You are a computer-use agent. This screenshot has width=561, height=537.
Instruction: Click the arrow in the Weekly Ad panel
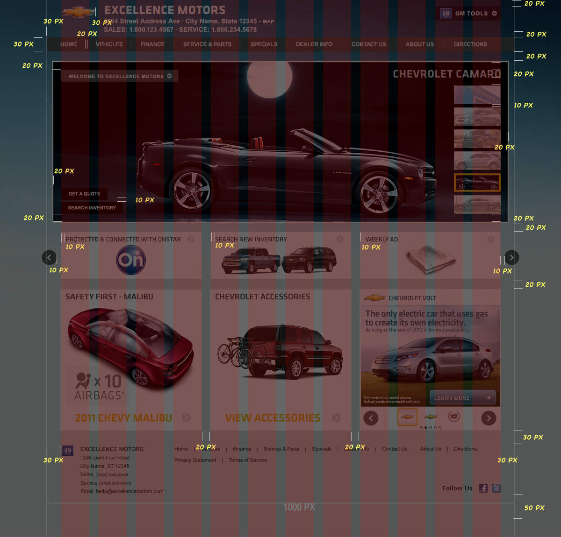pos(490,240)
